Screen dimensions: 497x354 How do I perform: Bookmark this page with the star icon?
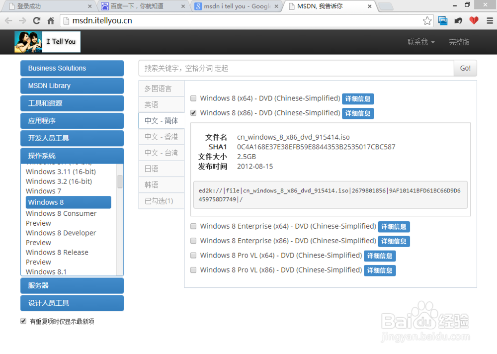click(x=427, y=21)
